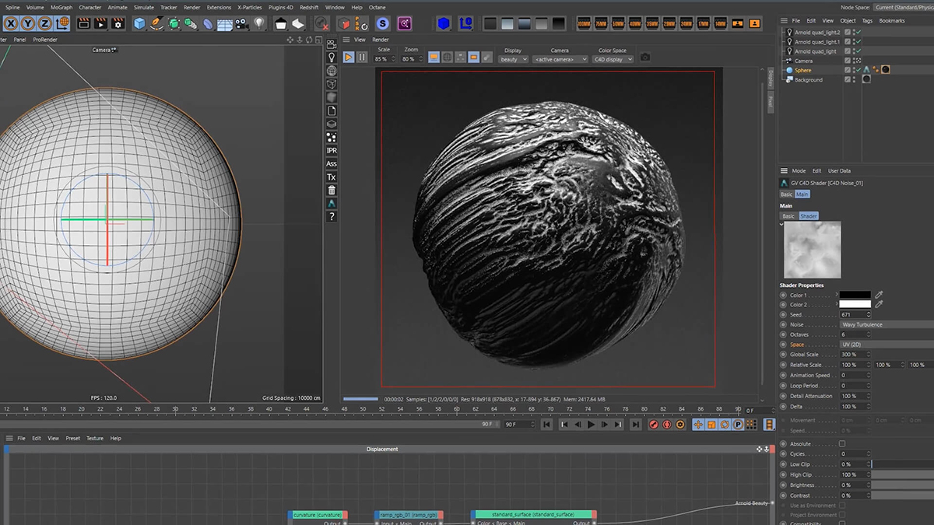The image size is (934, 525).
Task: Open the active camera dropdown
Action: pos(560,59)
